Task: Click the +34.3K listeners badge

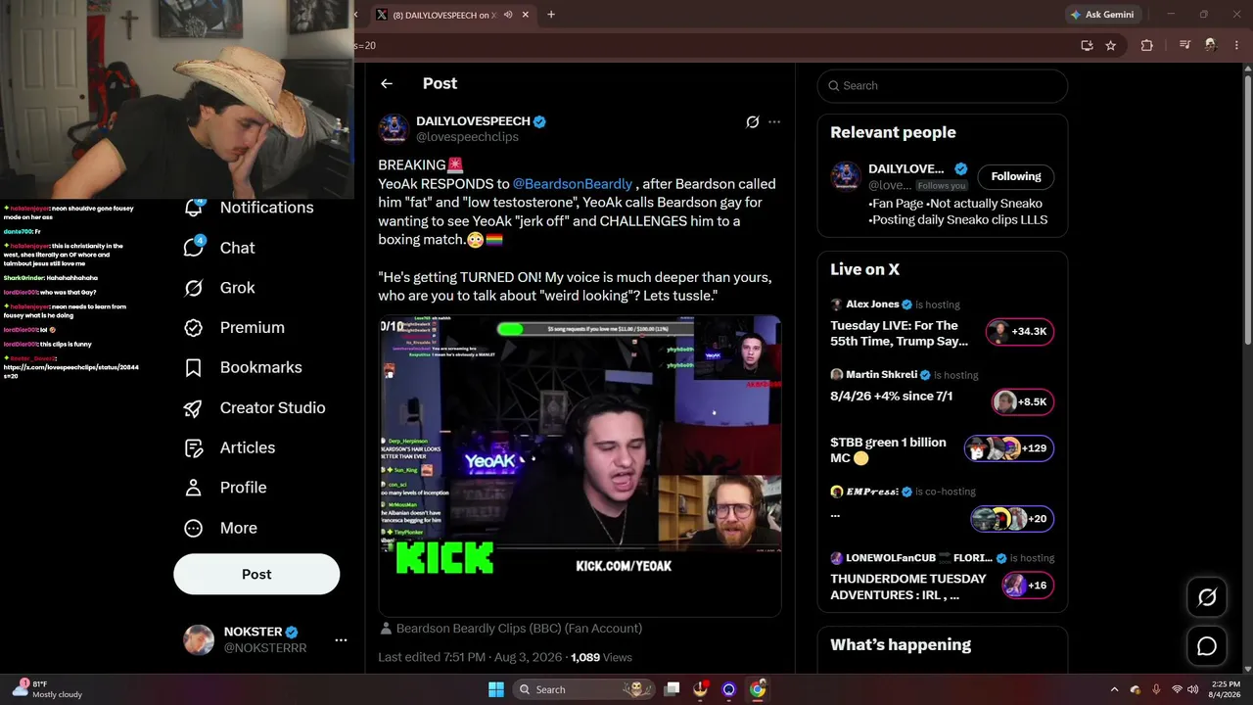Action: 1020,332
